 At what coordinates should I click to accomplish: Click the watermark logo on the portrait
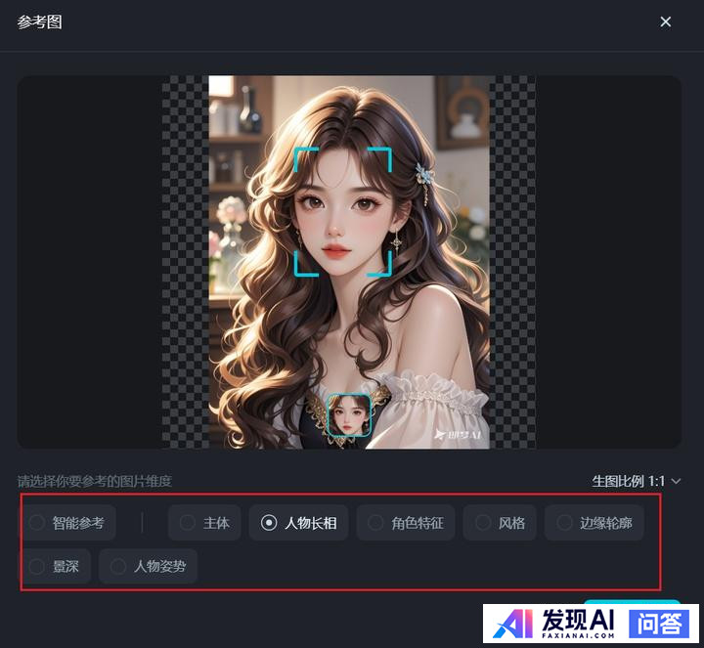[x=458, y=434]
